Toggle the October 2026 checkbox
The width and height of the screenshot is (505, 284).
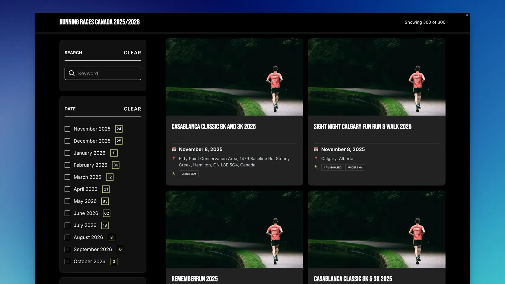[67, 261]
